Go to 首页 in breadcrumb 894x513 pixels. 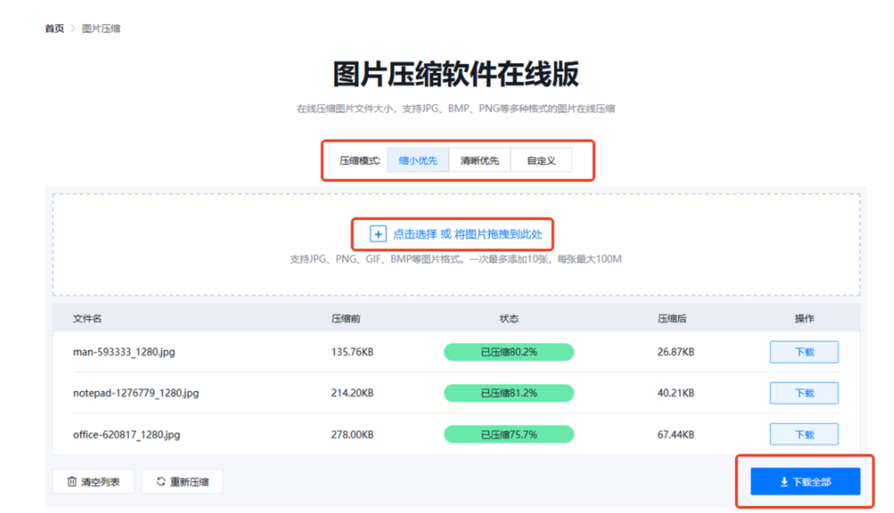click(x=54, y=28)
